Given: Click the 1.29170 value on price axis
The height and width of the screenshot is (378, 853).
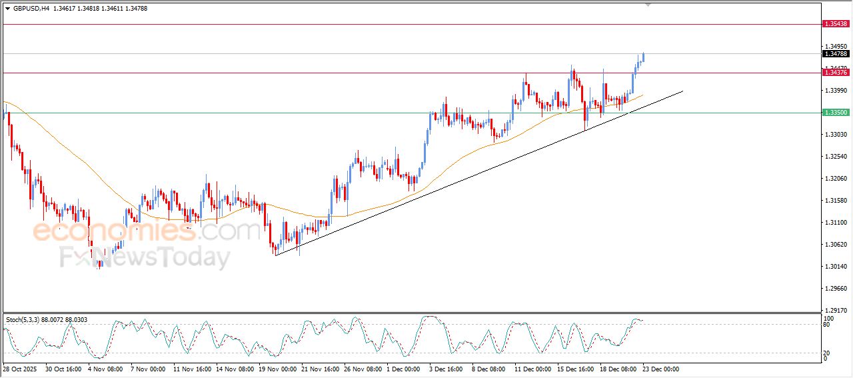Looking at the screenshot, I should click(x=836, y=311).
